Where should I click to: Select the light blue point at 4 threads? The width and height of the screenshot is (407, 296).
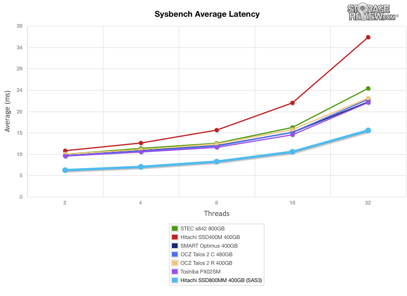pyautogui.click(x=141, y=167)
